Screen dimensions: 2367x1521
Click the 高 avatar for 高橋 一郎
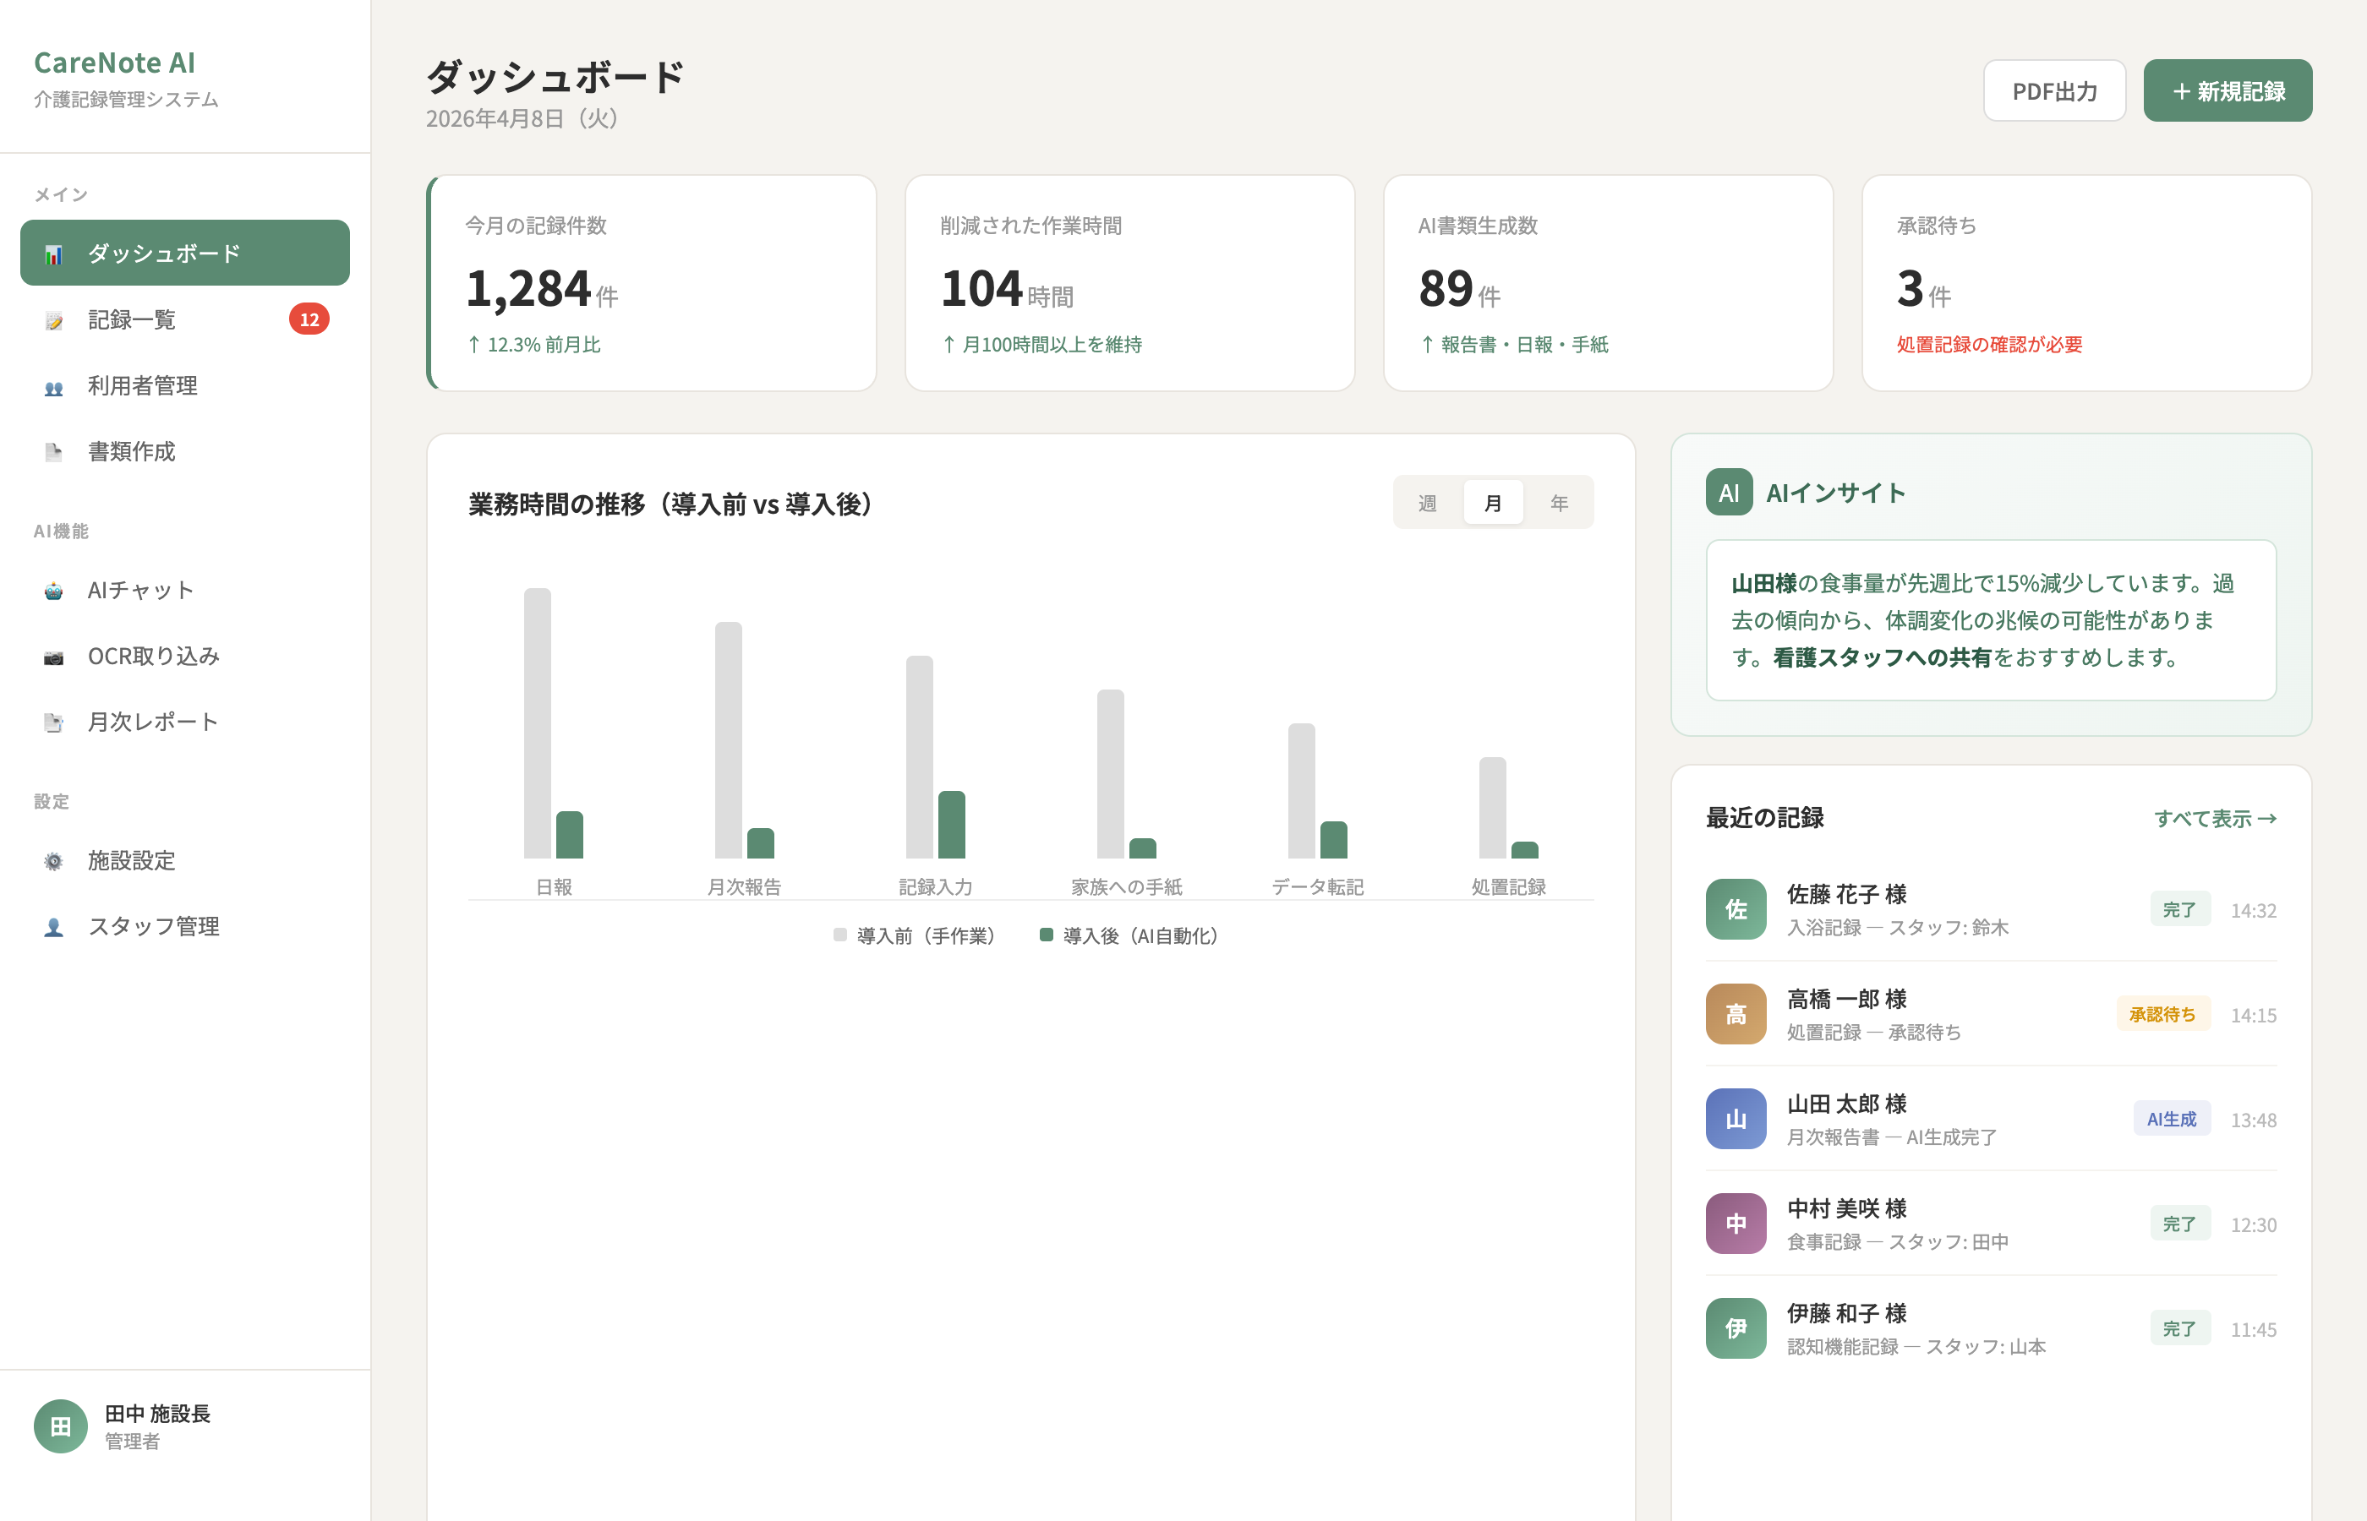point(1736,1013)
